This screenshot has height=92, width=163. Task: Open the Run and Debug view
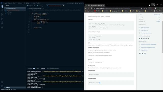pyautogui.click(x=2, y=19)
